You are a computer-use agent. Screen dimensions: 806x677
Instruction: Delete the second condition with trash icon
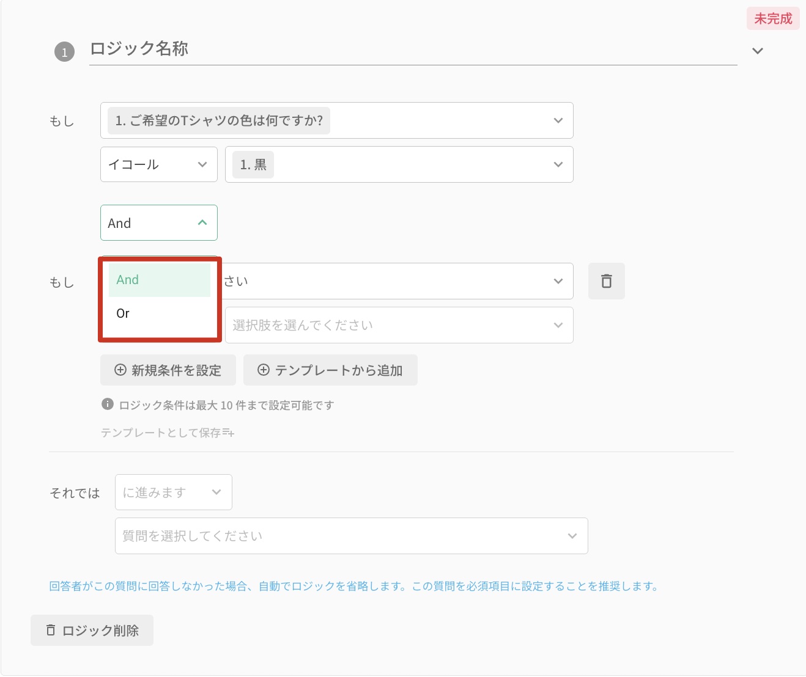(606, 281)
